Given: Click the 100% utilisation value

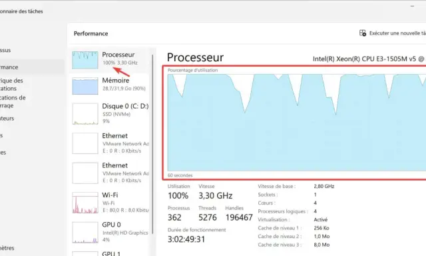Looking at the screenshot, I should point(178,195).
